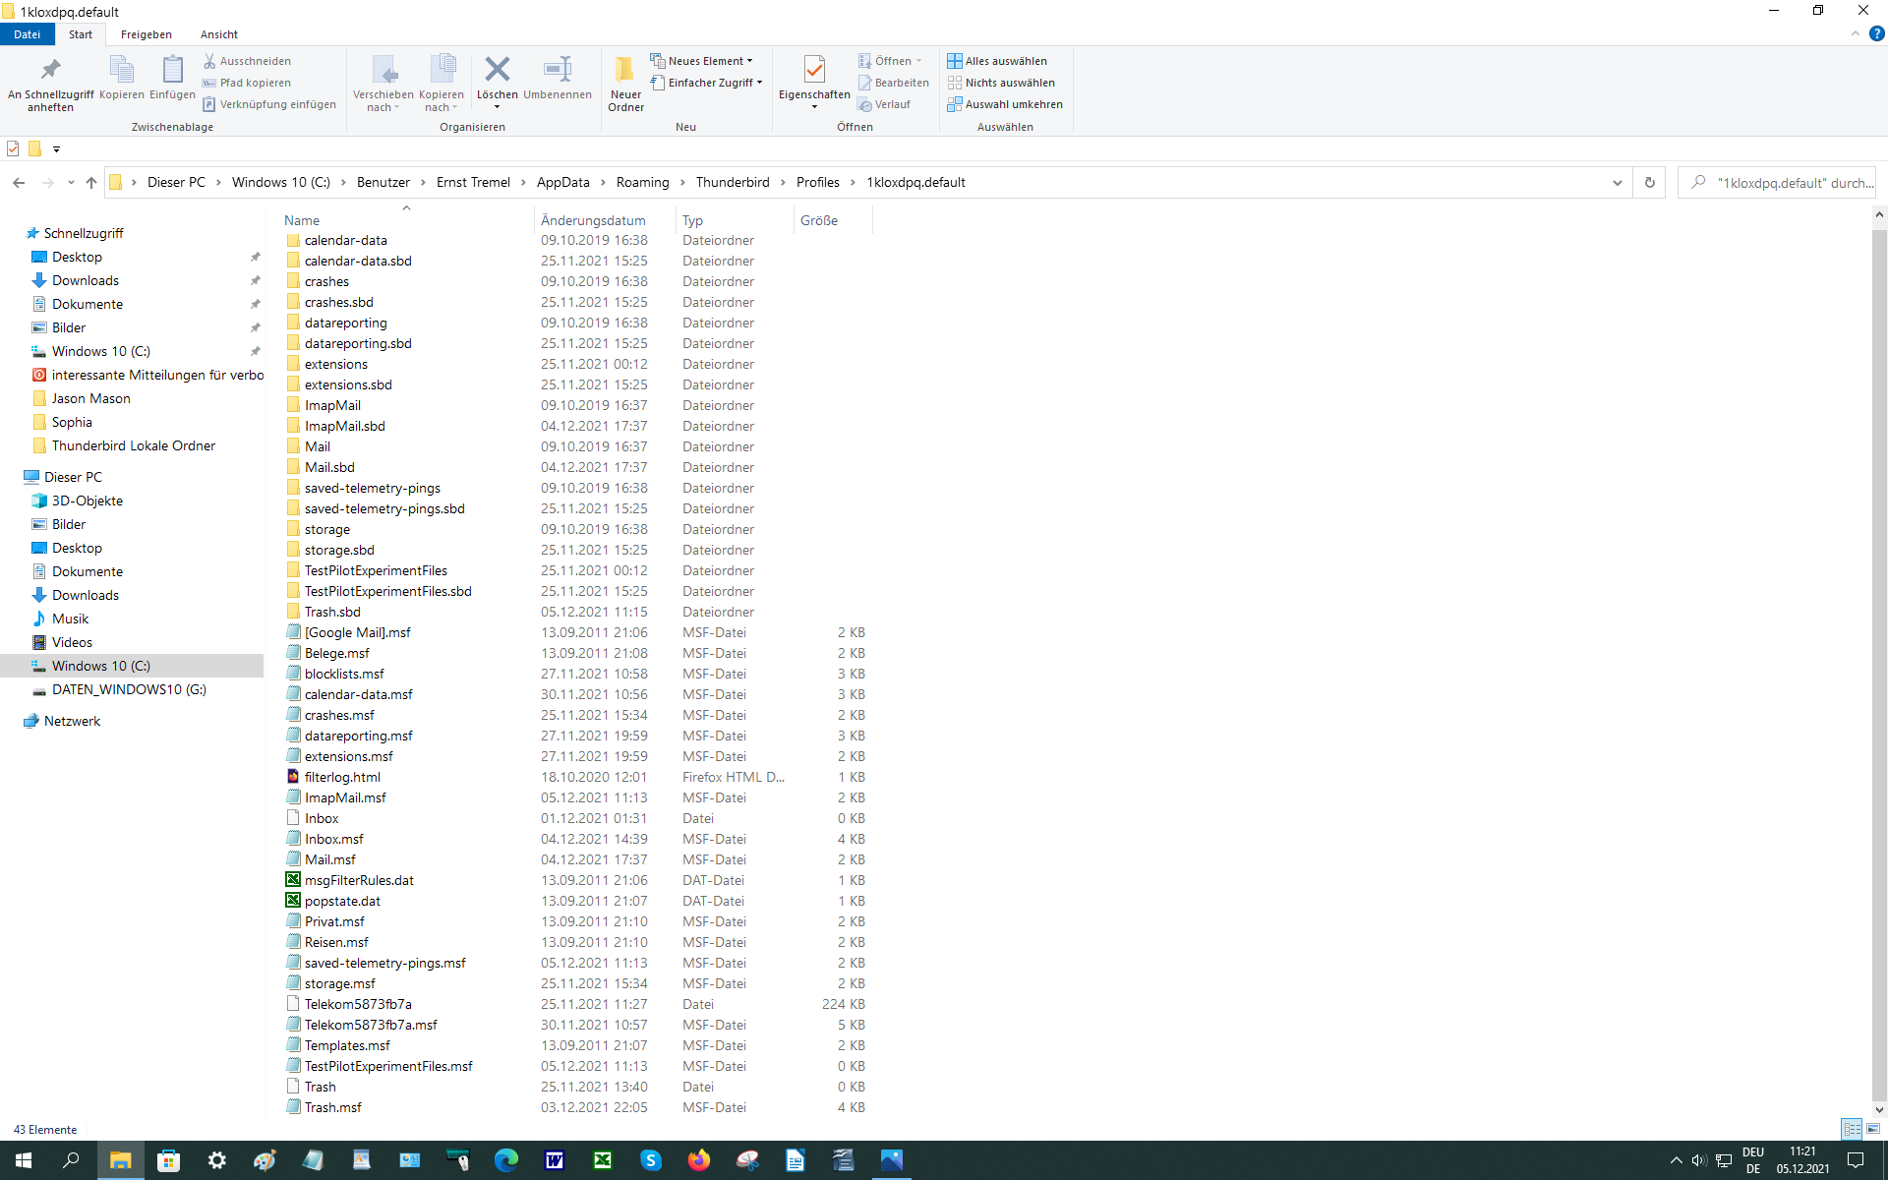The height and width of the screenshot is (1180, 1888).
Task: Click Profiles in the breadcrumb path
Action: (817, 183)
